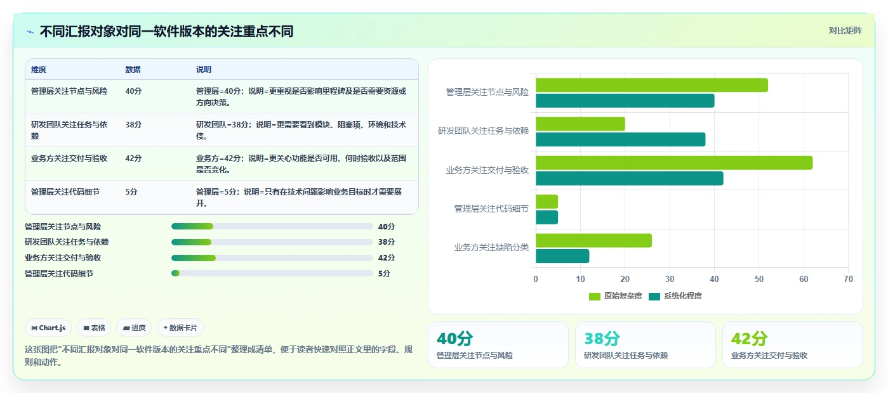Select the 对比矩阵 label in header

click(x=845, y=30)
